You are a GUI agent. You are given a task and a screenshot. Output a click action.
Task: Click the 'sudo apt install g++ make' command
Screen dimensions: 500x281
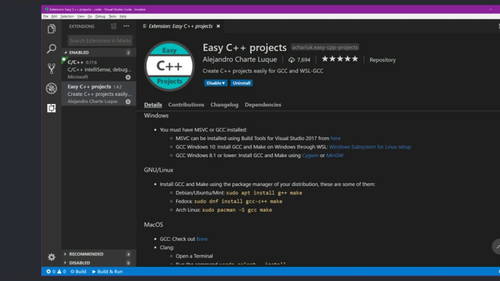point(264,193)
